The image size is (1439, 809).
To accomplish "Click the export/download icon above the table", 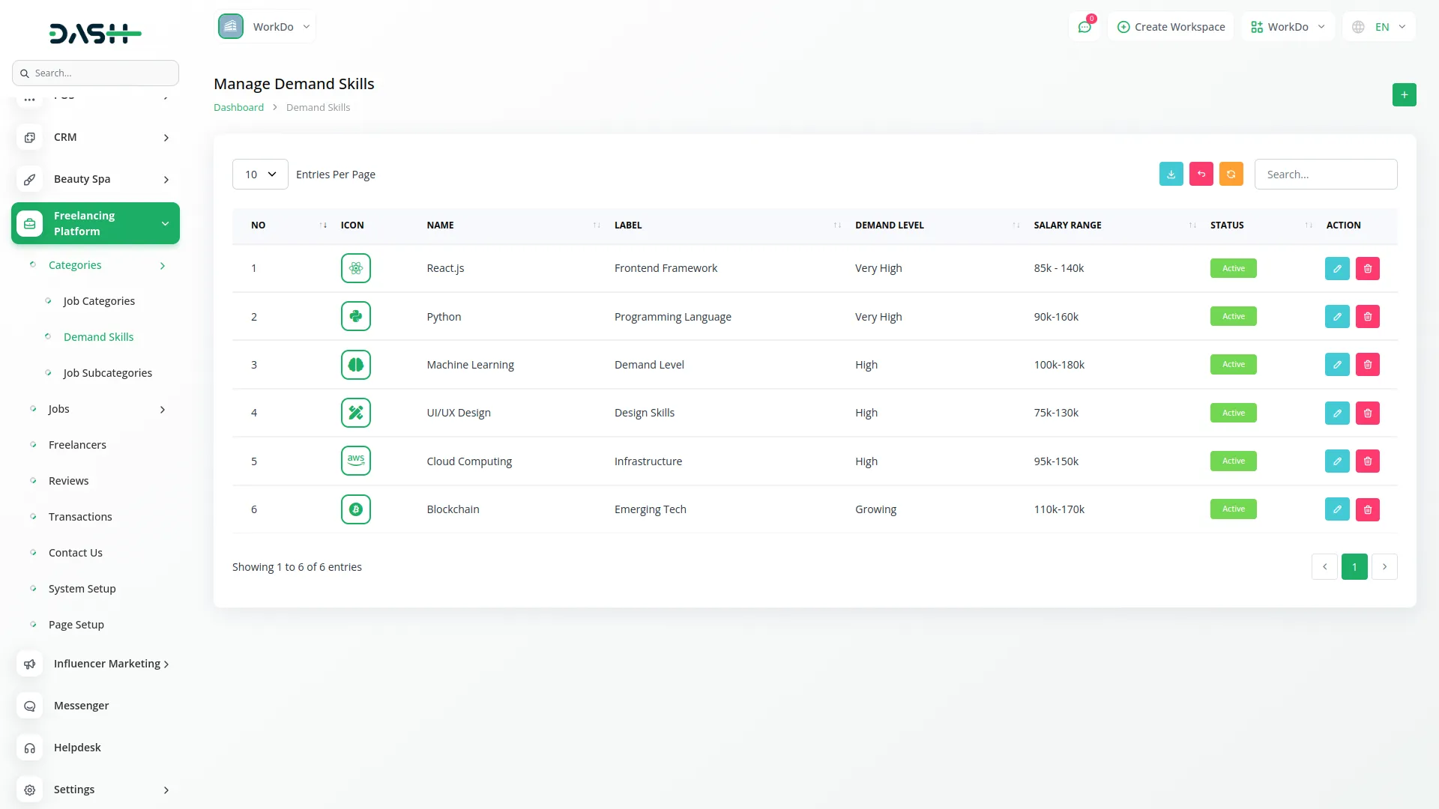I will tap(1171, 174).
